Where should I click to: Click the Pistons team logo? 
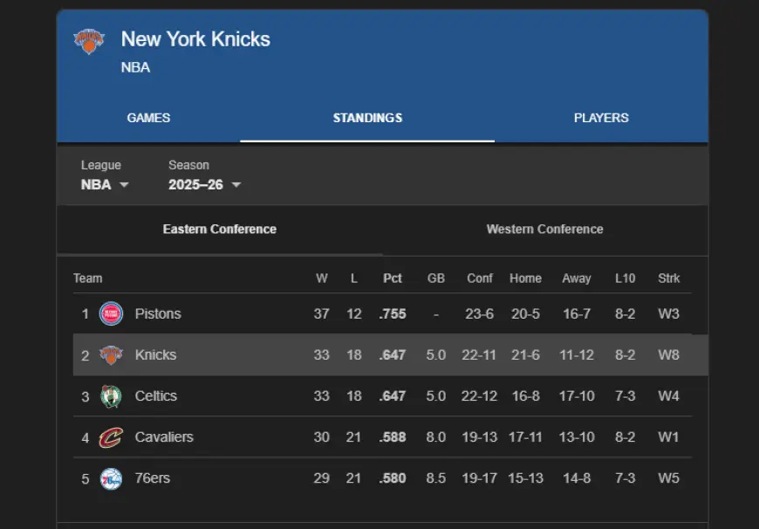[x=111, y=313]
